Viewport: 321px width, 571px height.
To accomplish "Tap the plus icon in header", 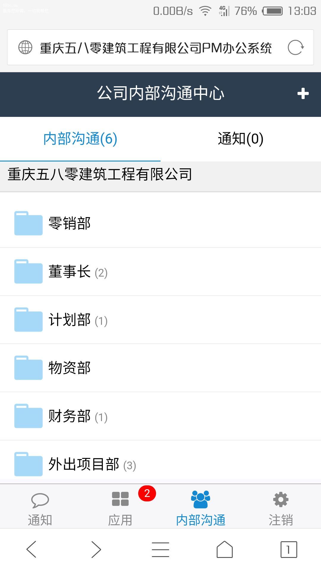I will [x=303, y=94].
